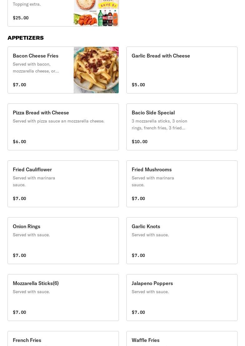Image resolution: width=245 pixels, height=346 pixels.
Task: Select Garlic Bread with Cheese item
Action: pyautogui.click(x=182, y=70)
